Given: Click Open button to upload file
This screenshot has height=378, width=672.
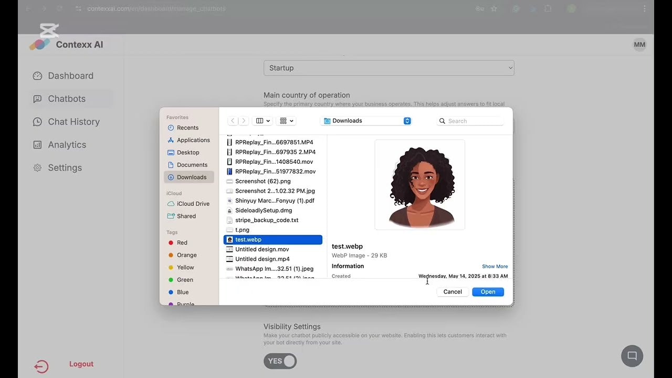Looking at the screenshot, I should (x=488, y=292).
